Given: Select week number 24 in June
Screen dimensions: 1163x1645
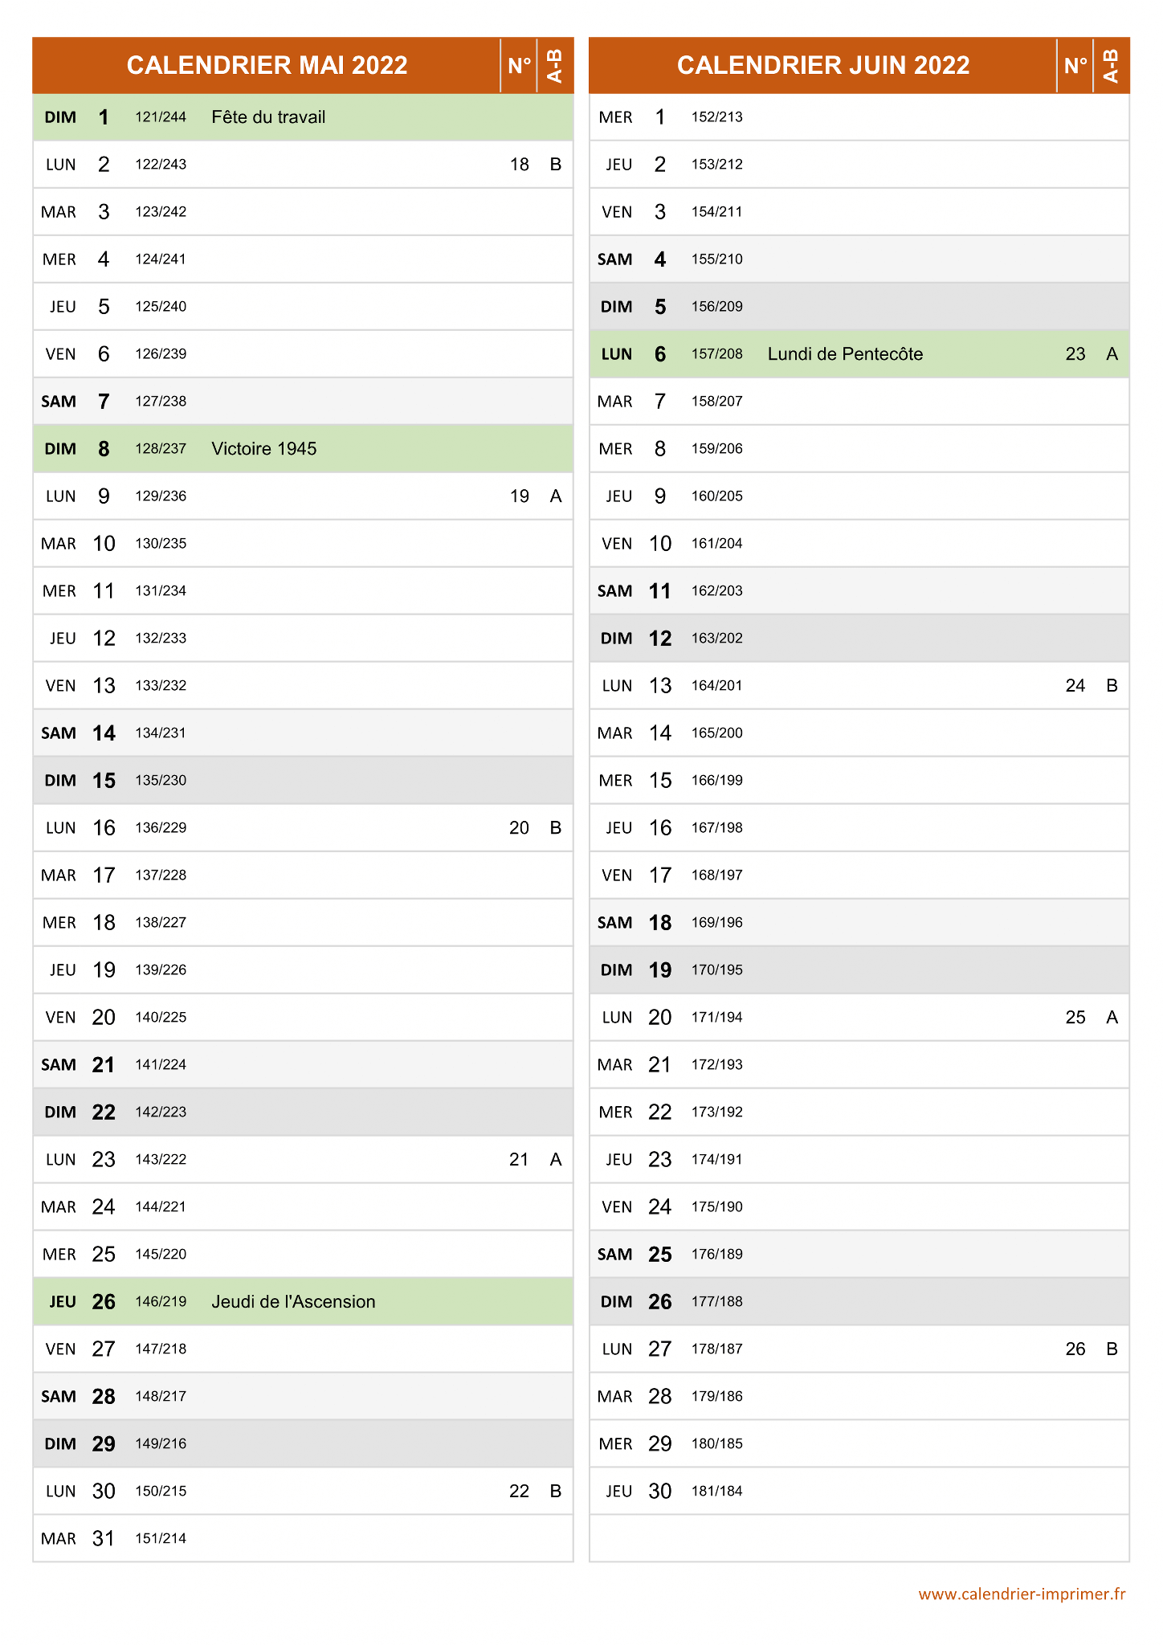Looking at the screenshot, I should click(x=1075, y=686).
